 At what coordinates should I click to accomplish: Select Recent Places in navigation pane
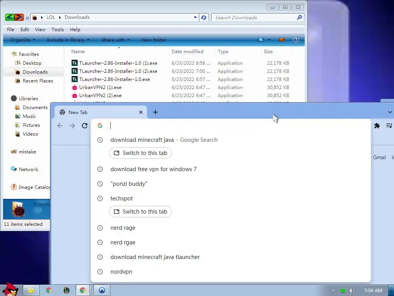pyautogui.click(x=38, y=81)
